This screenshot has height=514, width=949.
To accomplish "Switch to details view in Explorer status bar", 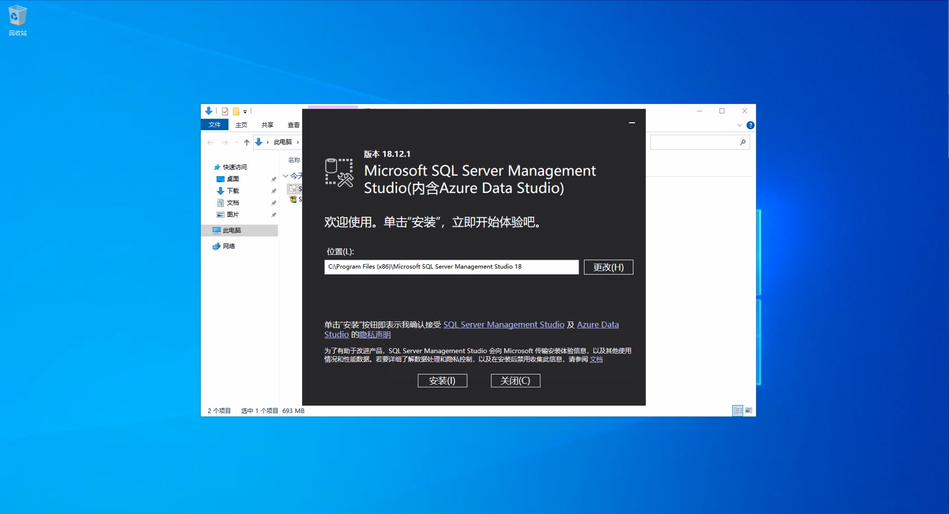I will click(737, 410).
